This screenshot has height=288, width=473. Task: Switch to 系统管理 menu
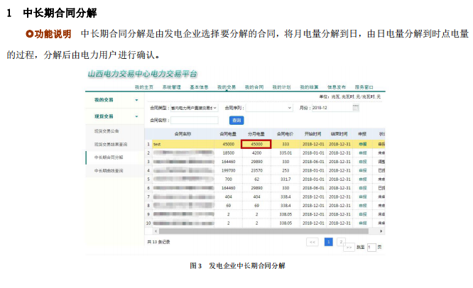coord(172,87)
